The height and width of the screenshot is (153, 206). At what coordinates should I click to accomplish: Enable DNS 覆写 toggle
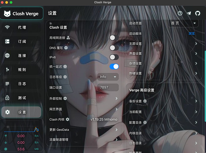(x=114, y=48)
